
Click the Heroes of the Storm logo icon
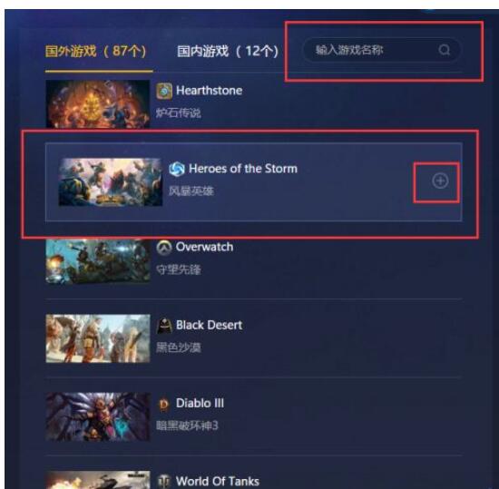pos(176,169)
